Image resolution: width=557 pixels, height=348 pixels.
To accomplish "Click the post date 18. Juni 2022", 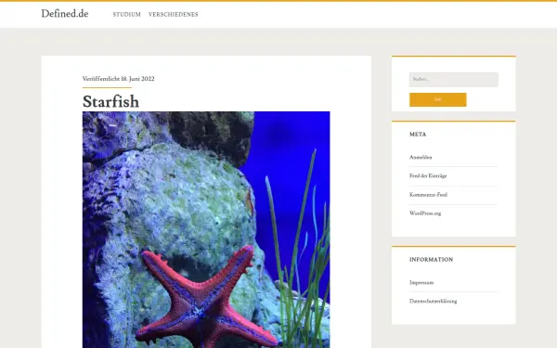I will 137,79.
